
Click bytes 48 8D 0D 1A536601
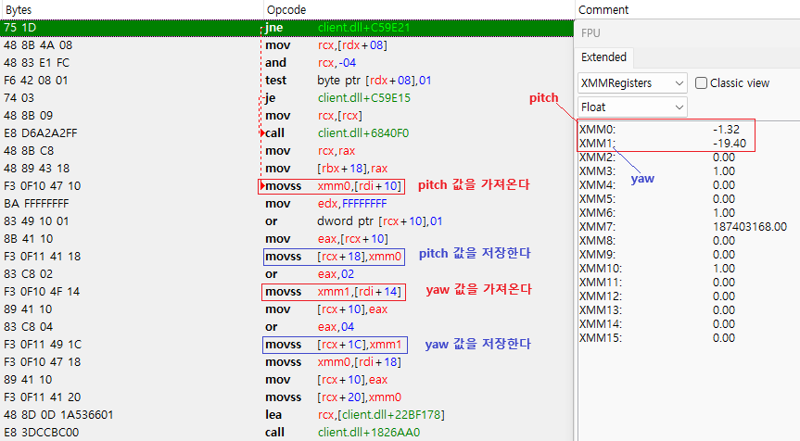pos(58,415)
